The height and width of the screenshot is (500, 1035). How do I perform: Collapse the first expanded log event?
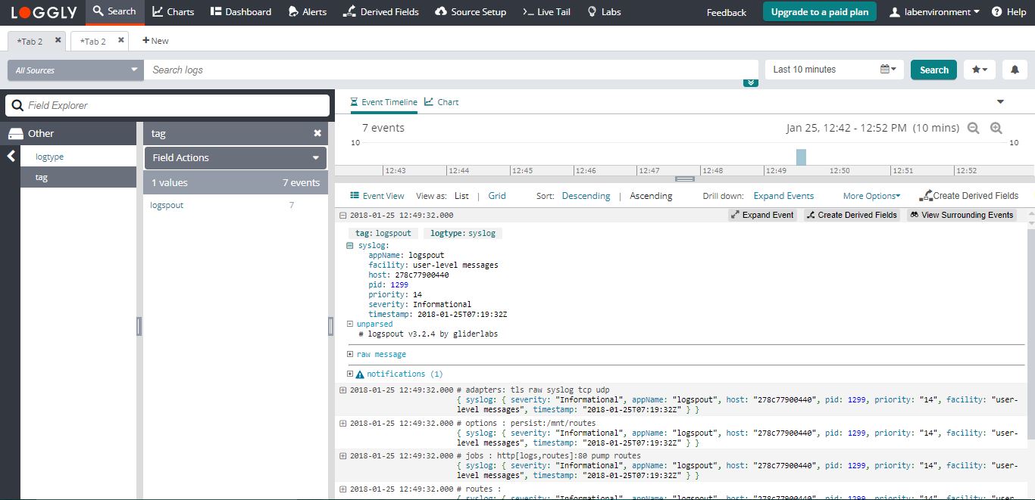[x=343, y=216]
